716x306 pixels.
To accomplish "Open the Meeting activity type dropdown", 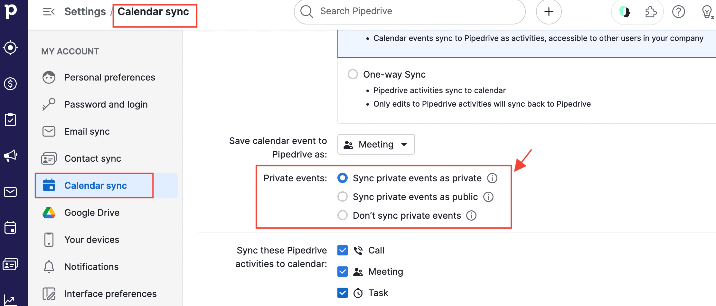I will (x=376, y=144).
